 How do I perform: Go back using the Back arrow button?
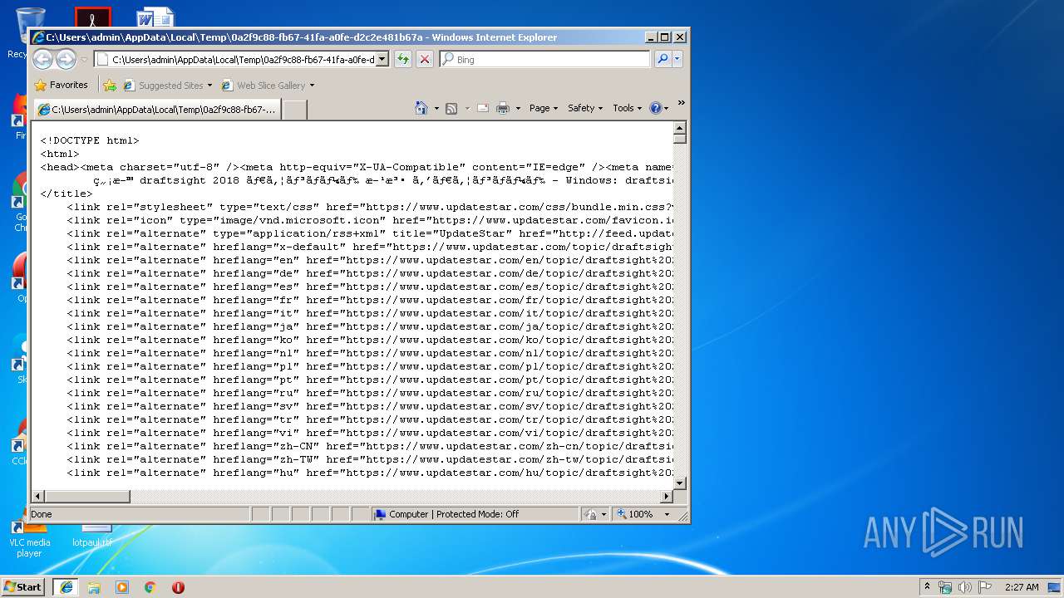click(x=43, y=59)
